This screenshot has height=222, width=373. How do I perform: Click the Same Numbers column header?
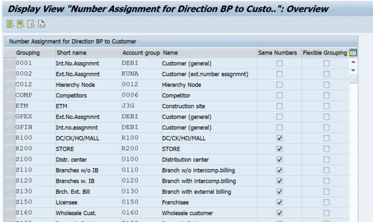pos(277,52)
